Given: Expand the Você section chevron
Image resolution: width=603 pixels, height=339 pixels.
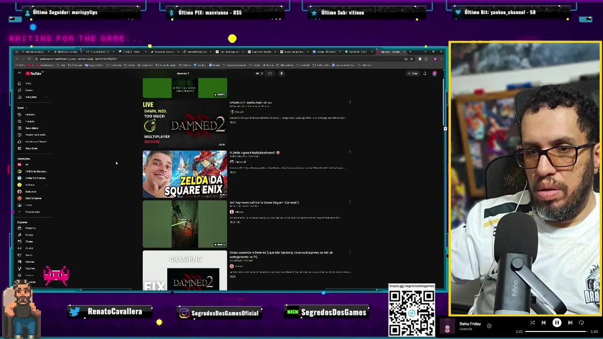Looking at the screenshot, I should pyautogui.click(x=26, y=108).
